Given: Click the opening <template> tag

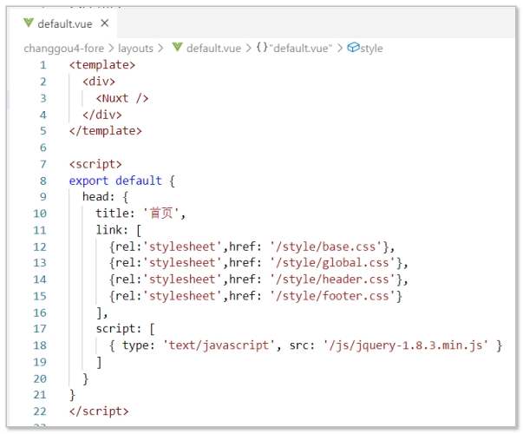Looking at the screenshot, I should [102, 65].
